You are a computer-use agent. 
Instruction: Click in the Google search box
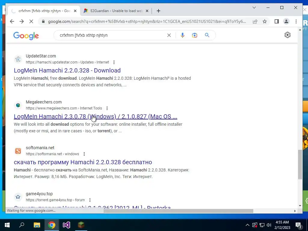112,35
